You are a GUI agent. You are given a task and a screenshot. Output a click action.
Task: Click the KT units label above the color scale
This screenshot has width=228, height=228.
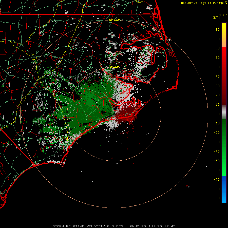point(216,17)
